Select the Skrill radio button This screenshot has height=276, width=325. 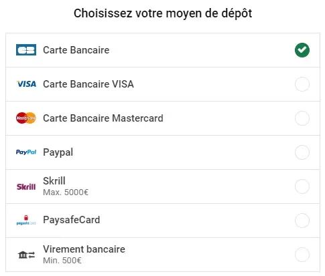[x=302, y=186]
